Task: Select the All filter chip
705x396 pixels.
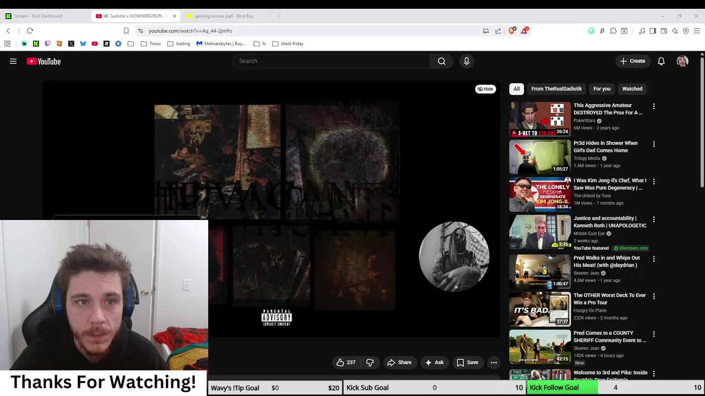Action: [517, 89]
